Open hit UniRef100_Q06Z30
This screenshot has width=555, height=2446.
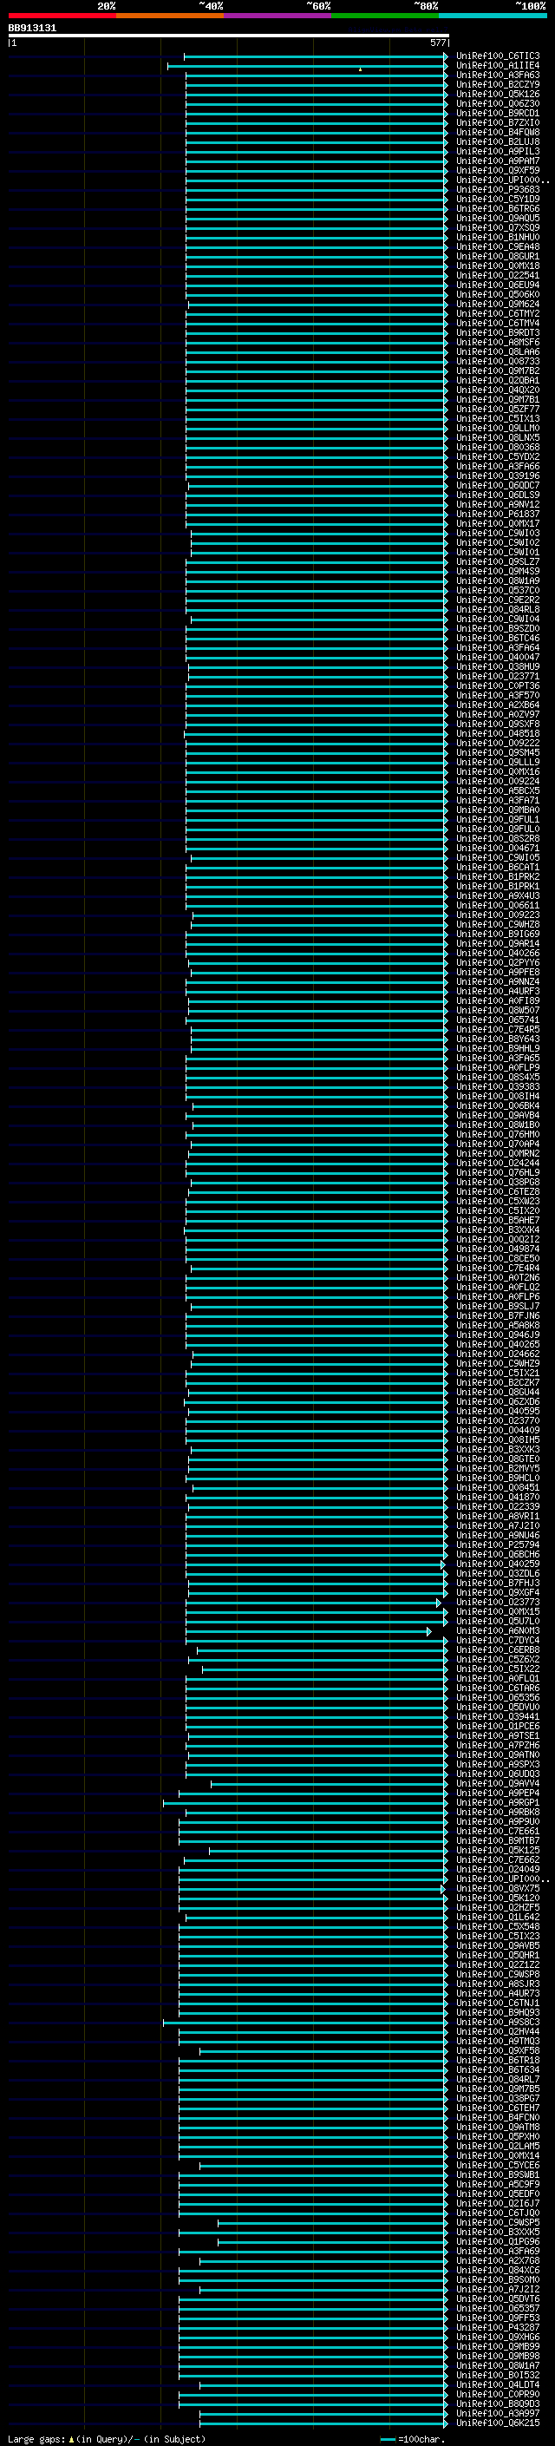497,103
